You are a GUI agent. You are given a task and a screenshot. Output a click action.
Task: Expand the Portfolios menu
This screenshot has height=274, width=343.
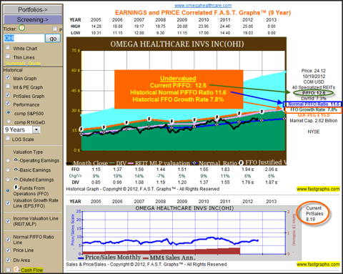pyautogui.click(x=33, y=9)
